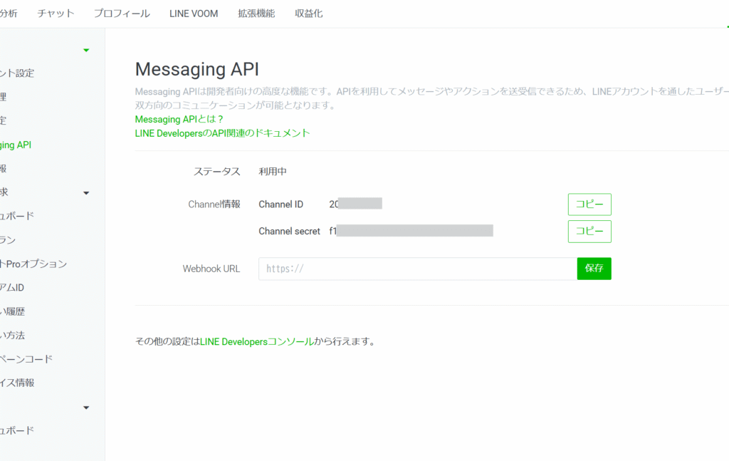Expand the sidebar section ending in 求
This screenshot has width=729, height=461.
point(86,192)
